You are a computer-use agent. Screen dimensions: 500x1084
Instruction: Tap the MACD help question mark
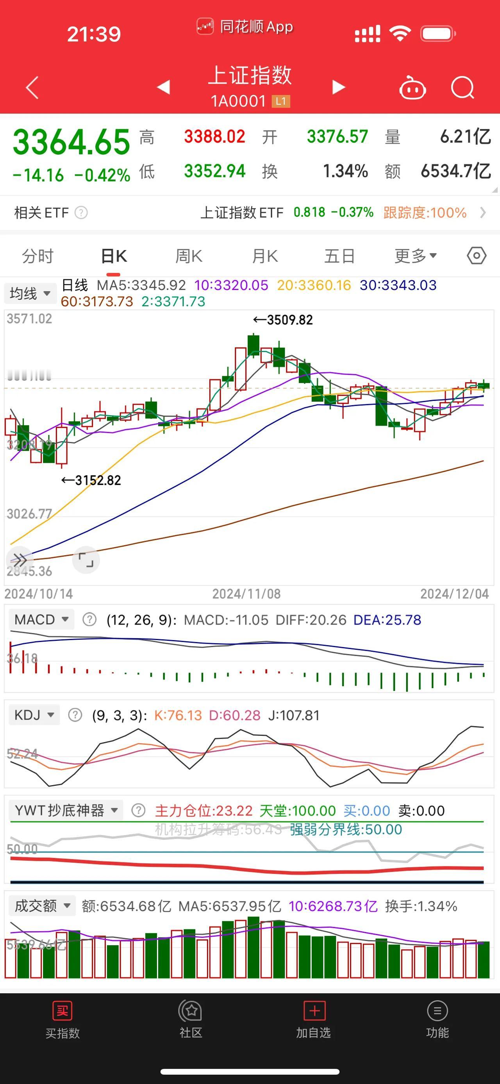89,619
